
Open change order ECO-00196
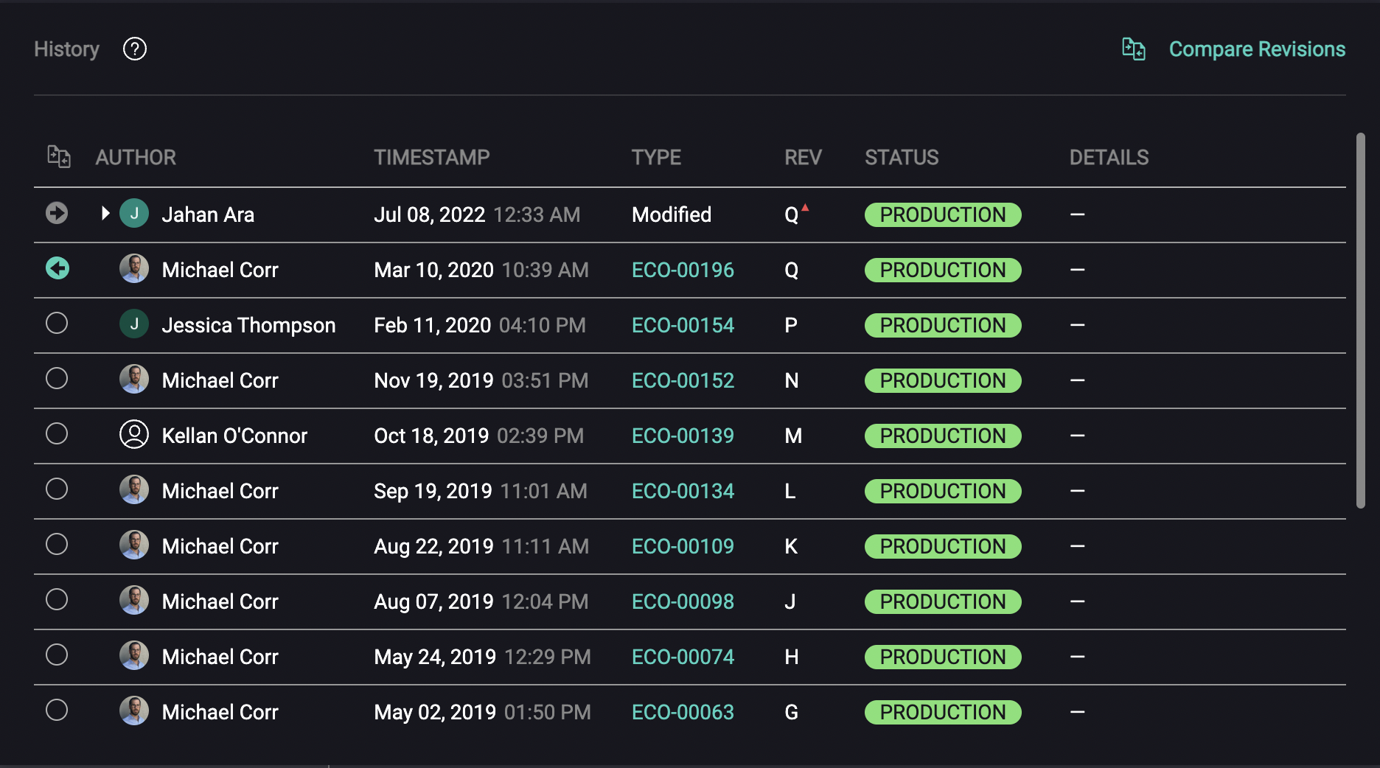click(683, 270)
